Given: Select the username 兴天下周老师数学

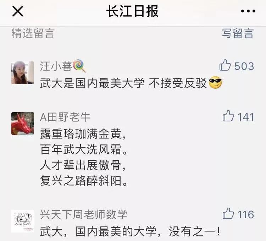Looking at the screenshot, I should [x=84, y=214].
